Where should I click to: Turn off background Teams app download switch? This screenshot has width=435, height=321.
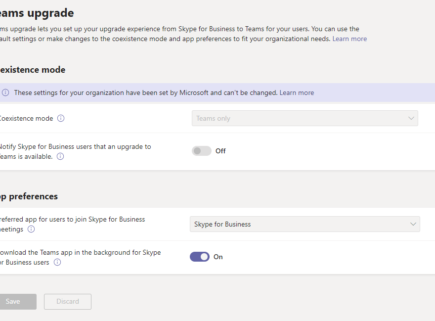tap(200, 257)
